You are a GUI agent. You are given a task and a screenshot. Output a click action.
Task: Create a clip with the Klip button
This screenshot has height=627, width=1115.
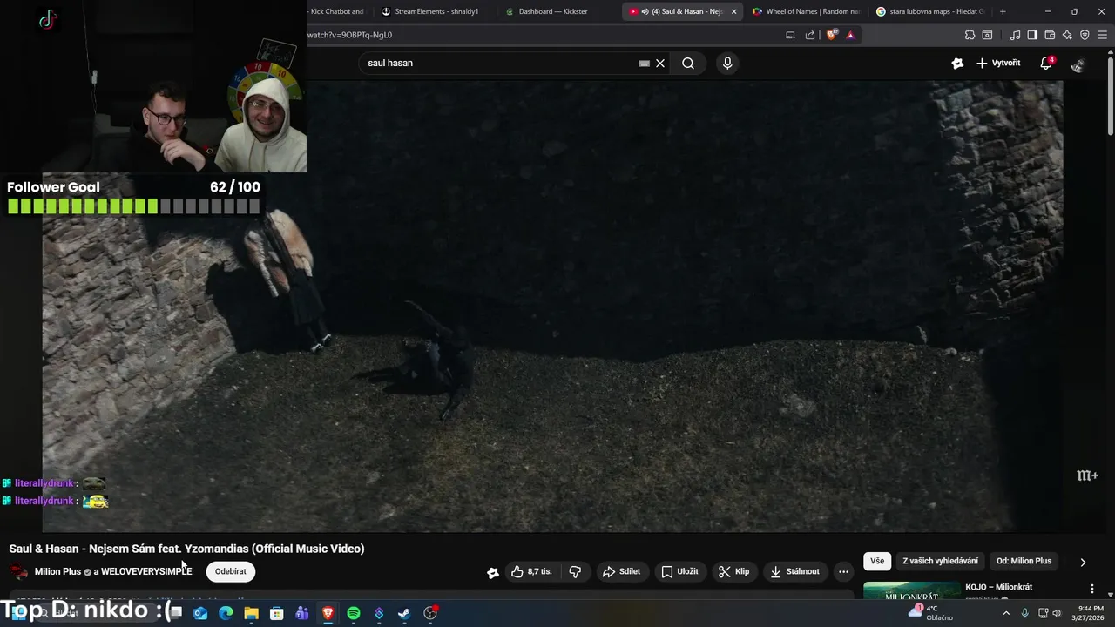click(733, 571)
